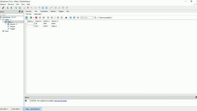This screenshot has height=111, width=197.
Task: Switch to SQL editor 2 window tab
Action: pos(16,109)
